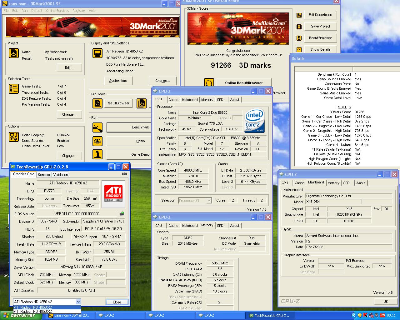Click the Save Project button

coord(320,27)
